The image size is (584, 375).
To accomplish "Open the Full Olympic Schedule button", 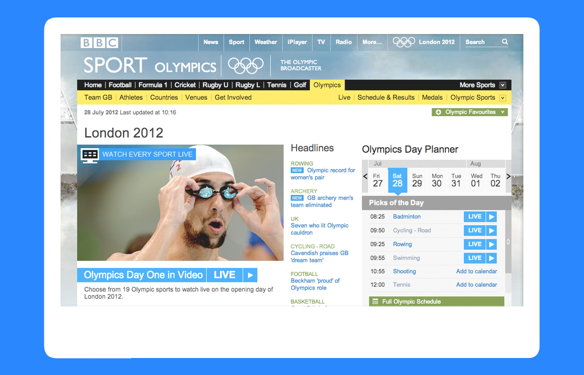I will pyautogui.click(x=437, y=301).
